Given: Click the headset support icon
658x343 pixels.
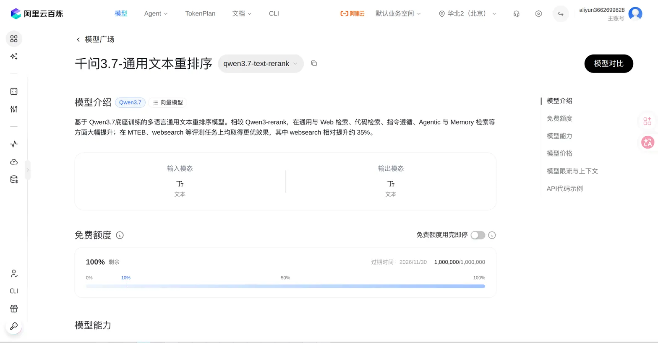Looking at the screenshot, I should [517, 14].
